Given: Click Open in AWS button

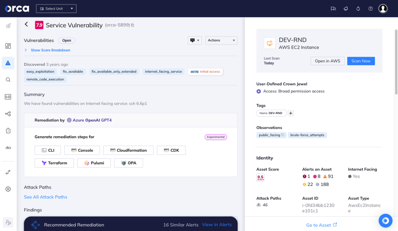Looking at the screenshot, I should point(328,61).
